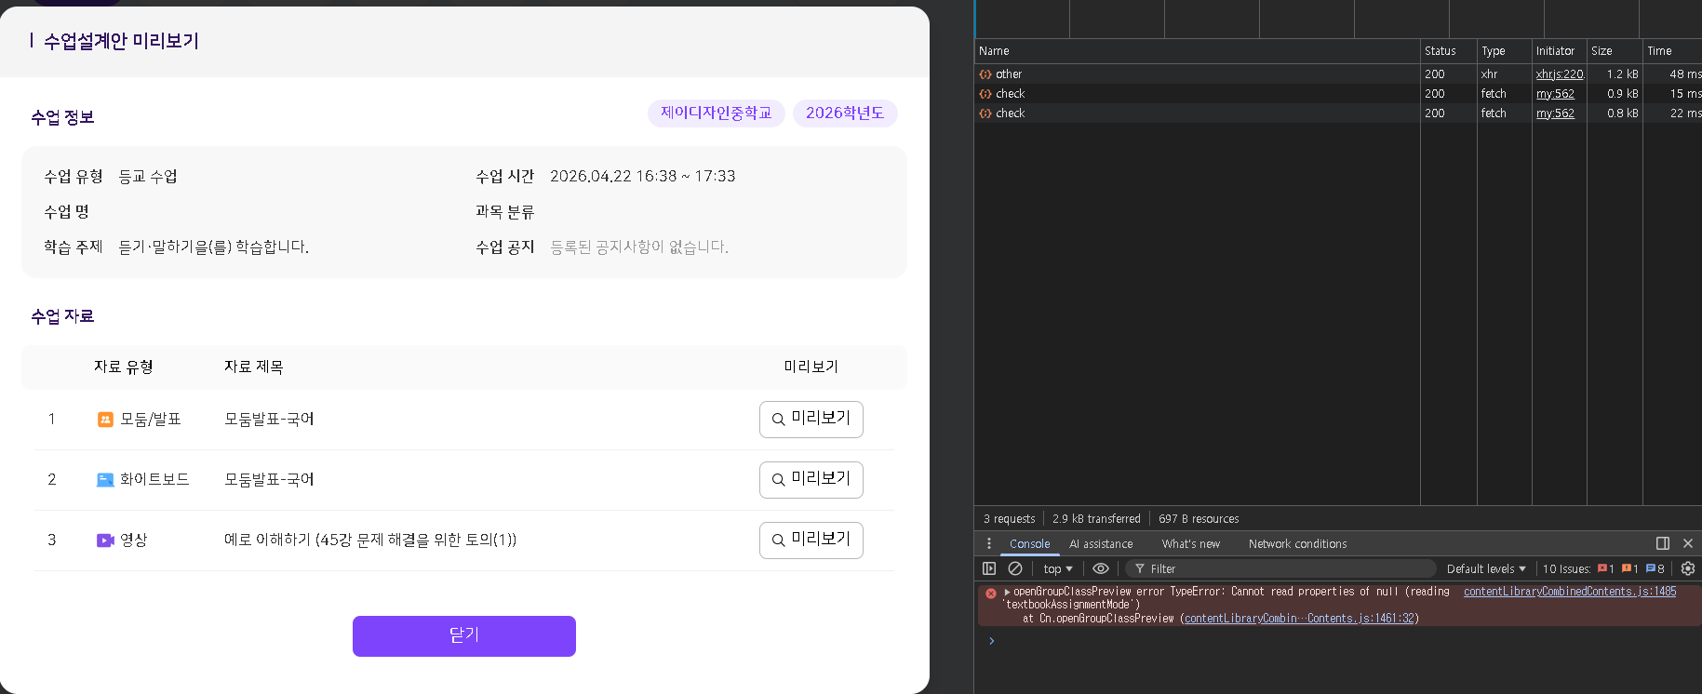Open the drawer's three-dot menu

988,543
